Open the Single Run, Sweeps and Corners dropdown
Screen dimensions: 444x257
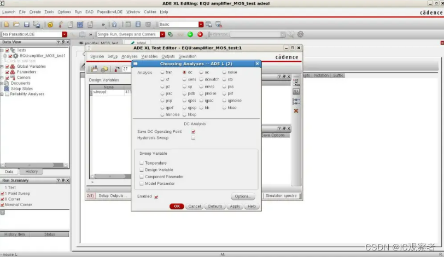pos(162,34)
